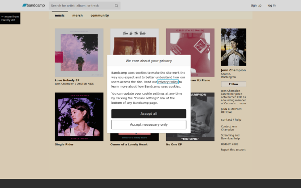
Task: Open the No One EP album cover
Action: coord(203,117)
